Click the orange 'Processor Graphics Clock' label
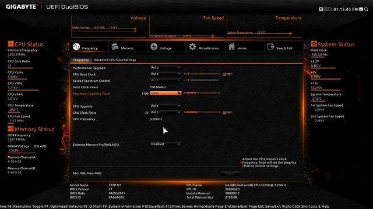The width and height of the screenshot is (373, 209). coord(92,93)
